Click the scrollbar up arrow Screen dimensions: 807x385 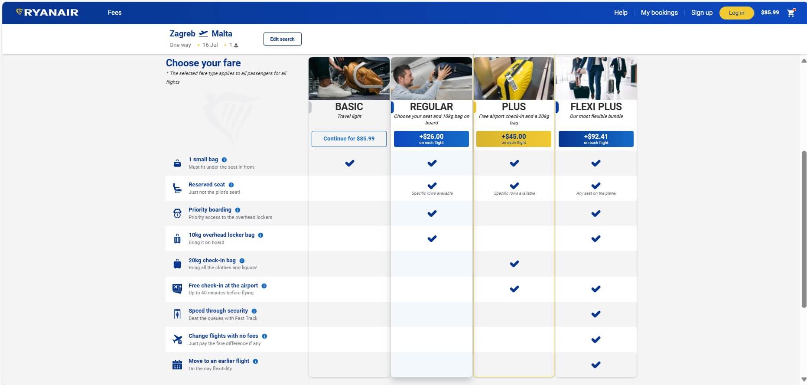pos(804,61)
